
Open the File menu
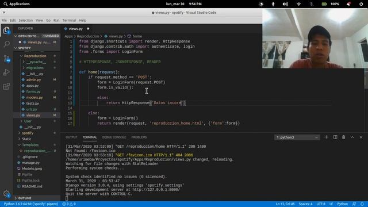click(4, 21)
